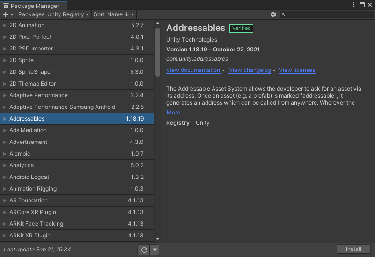Expand the Advertisement package arrow

click(x=4, y=142)
